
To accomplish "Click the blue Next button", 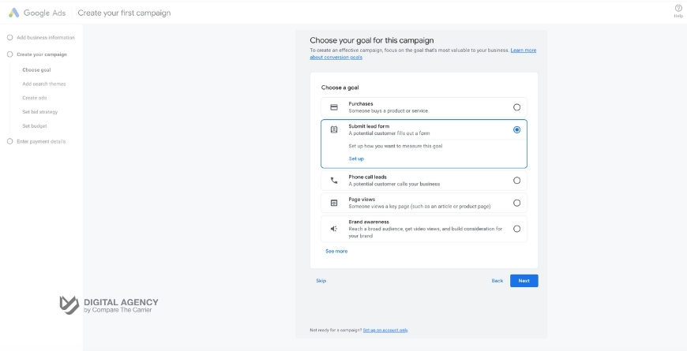I will [524, 281].
